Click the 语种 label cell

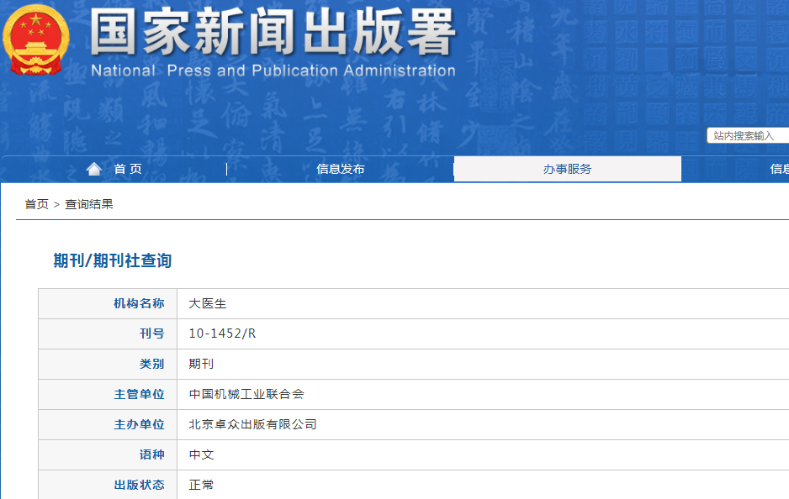108,454
